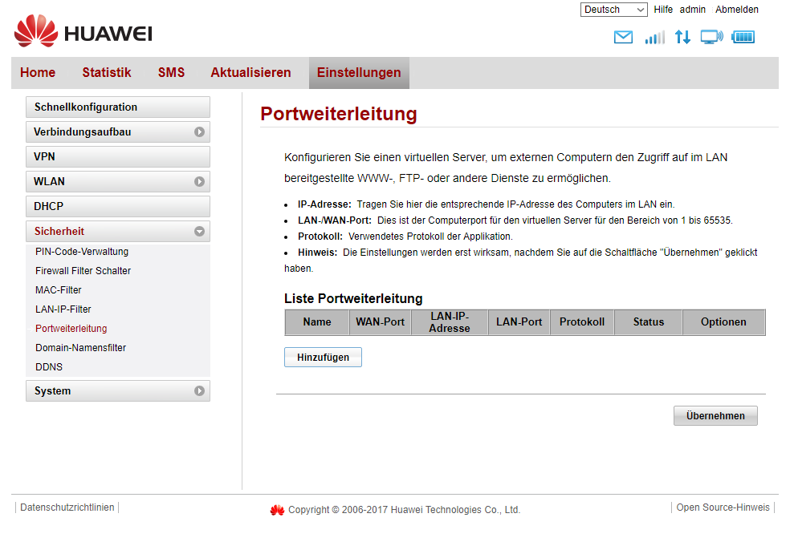This screenshot has height=554, width=790.
Task: Expand the WLAN sidebar section
Action: coord(118,182)
